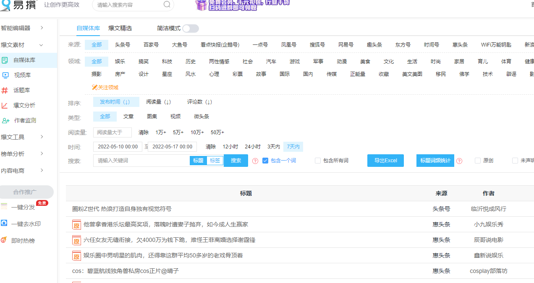Viewport: 534px width, 283px height.
Task: Open 作者监测 from the sidebar icon
Action: tap(5, 120)
